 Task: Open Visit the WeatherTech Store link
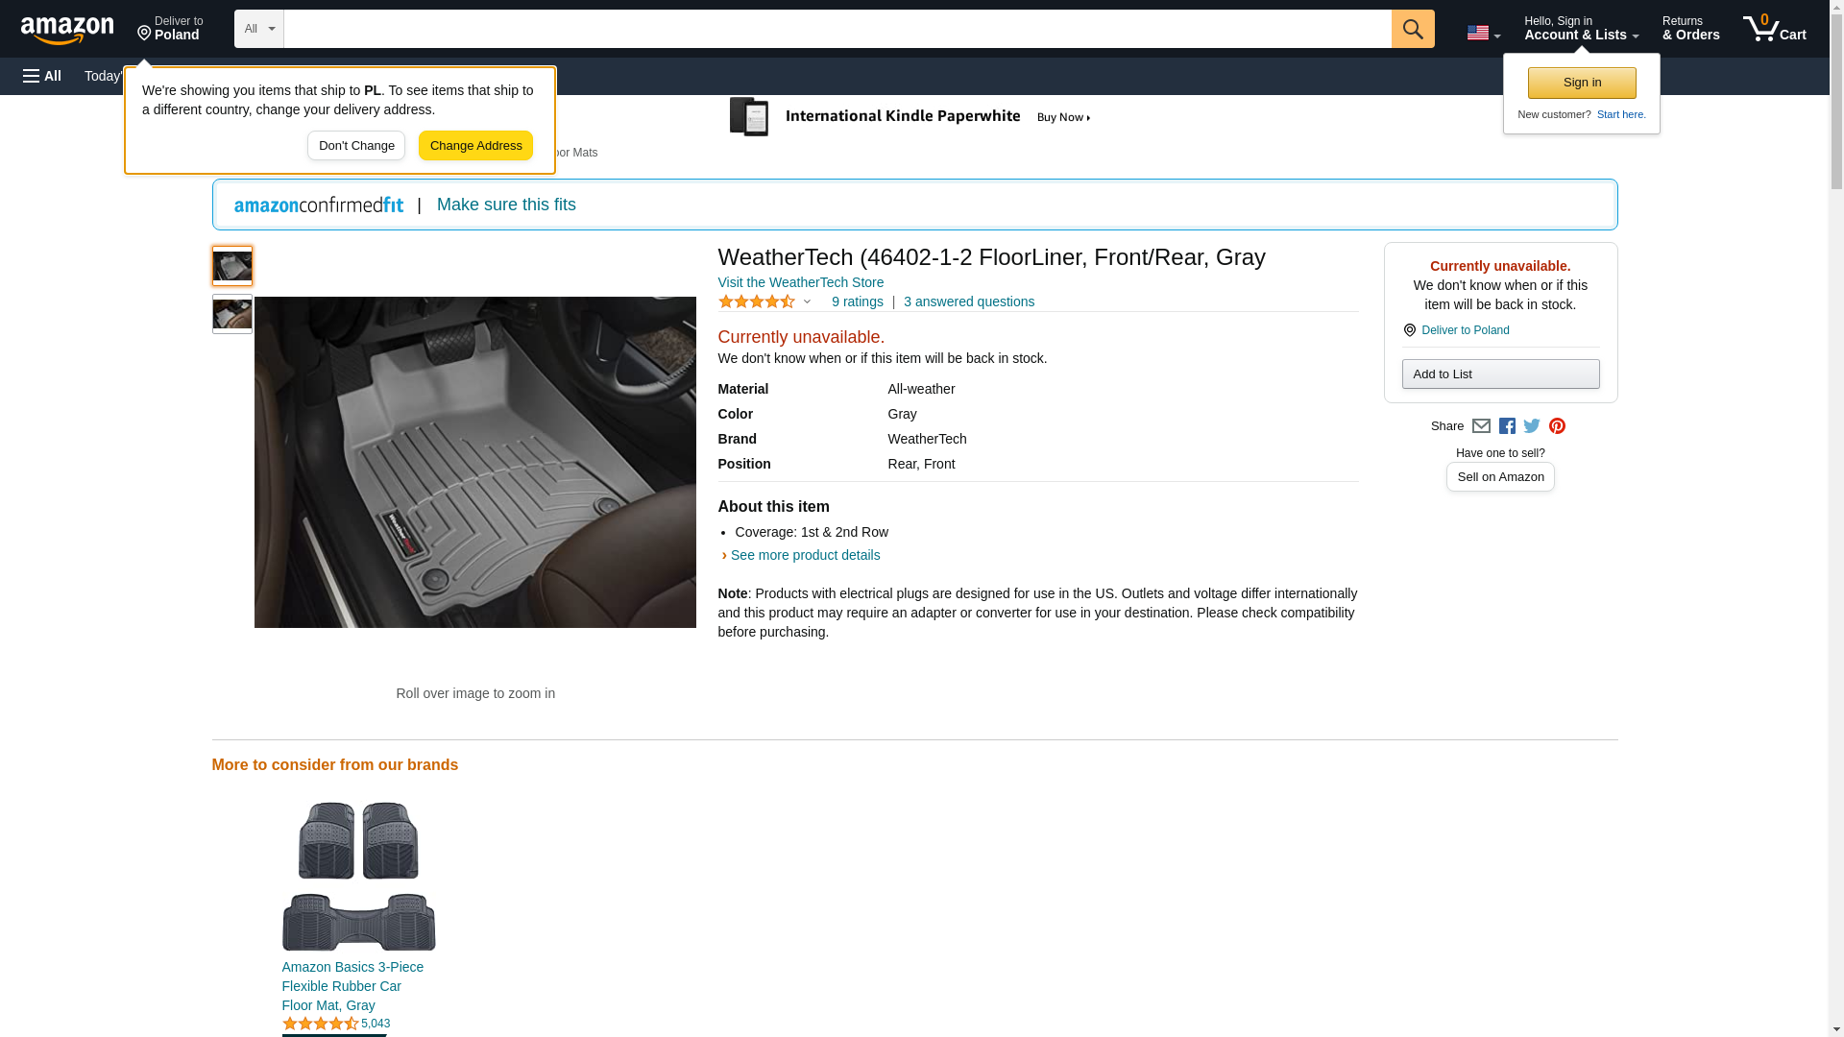(x=800, y=282)
